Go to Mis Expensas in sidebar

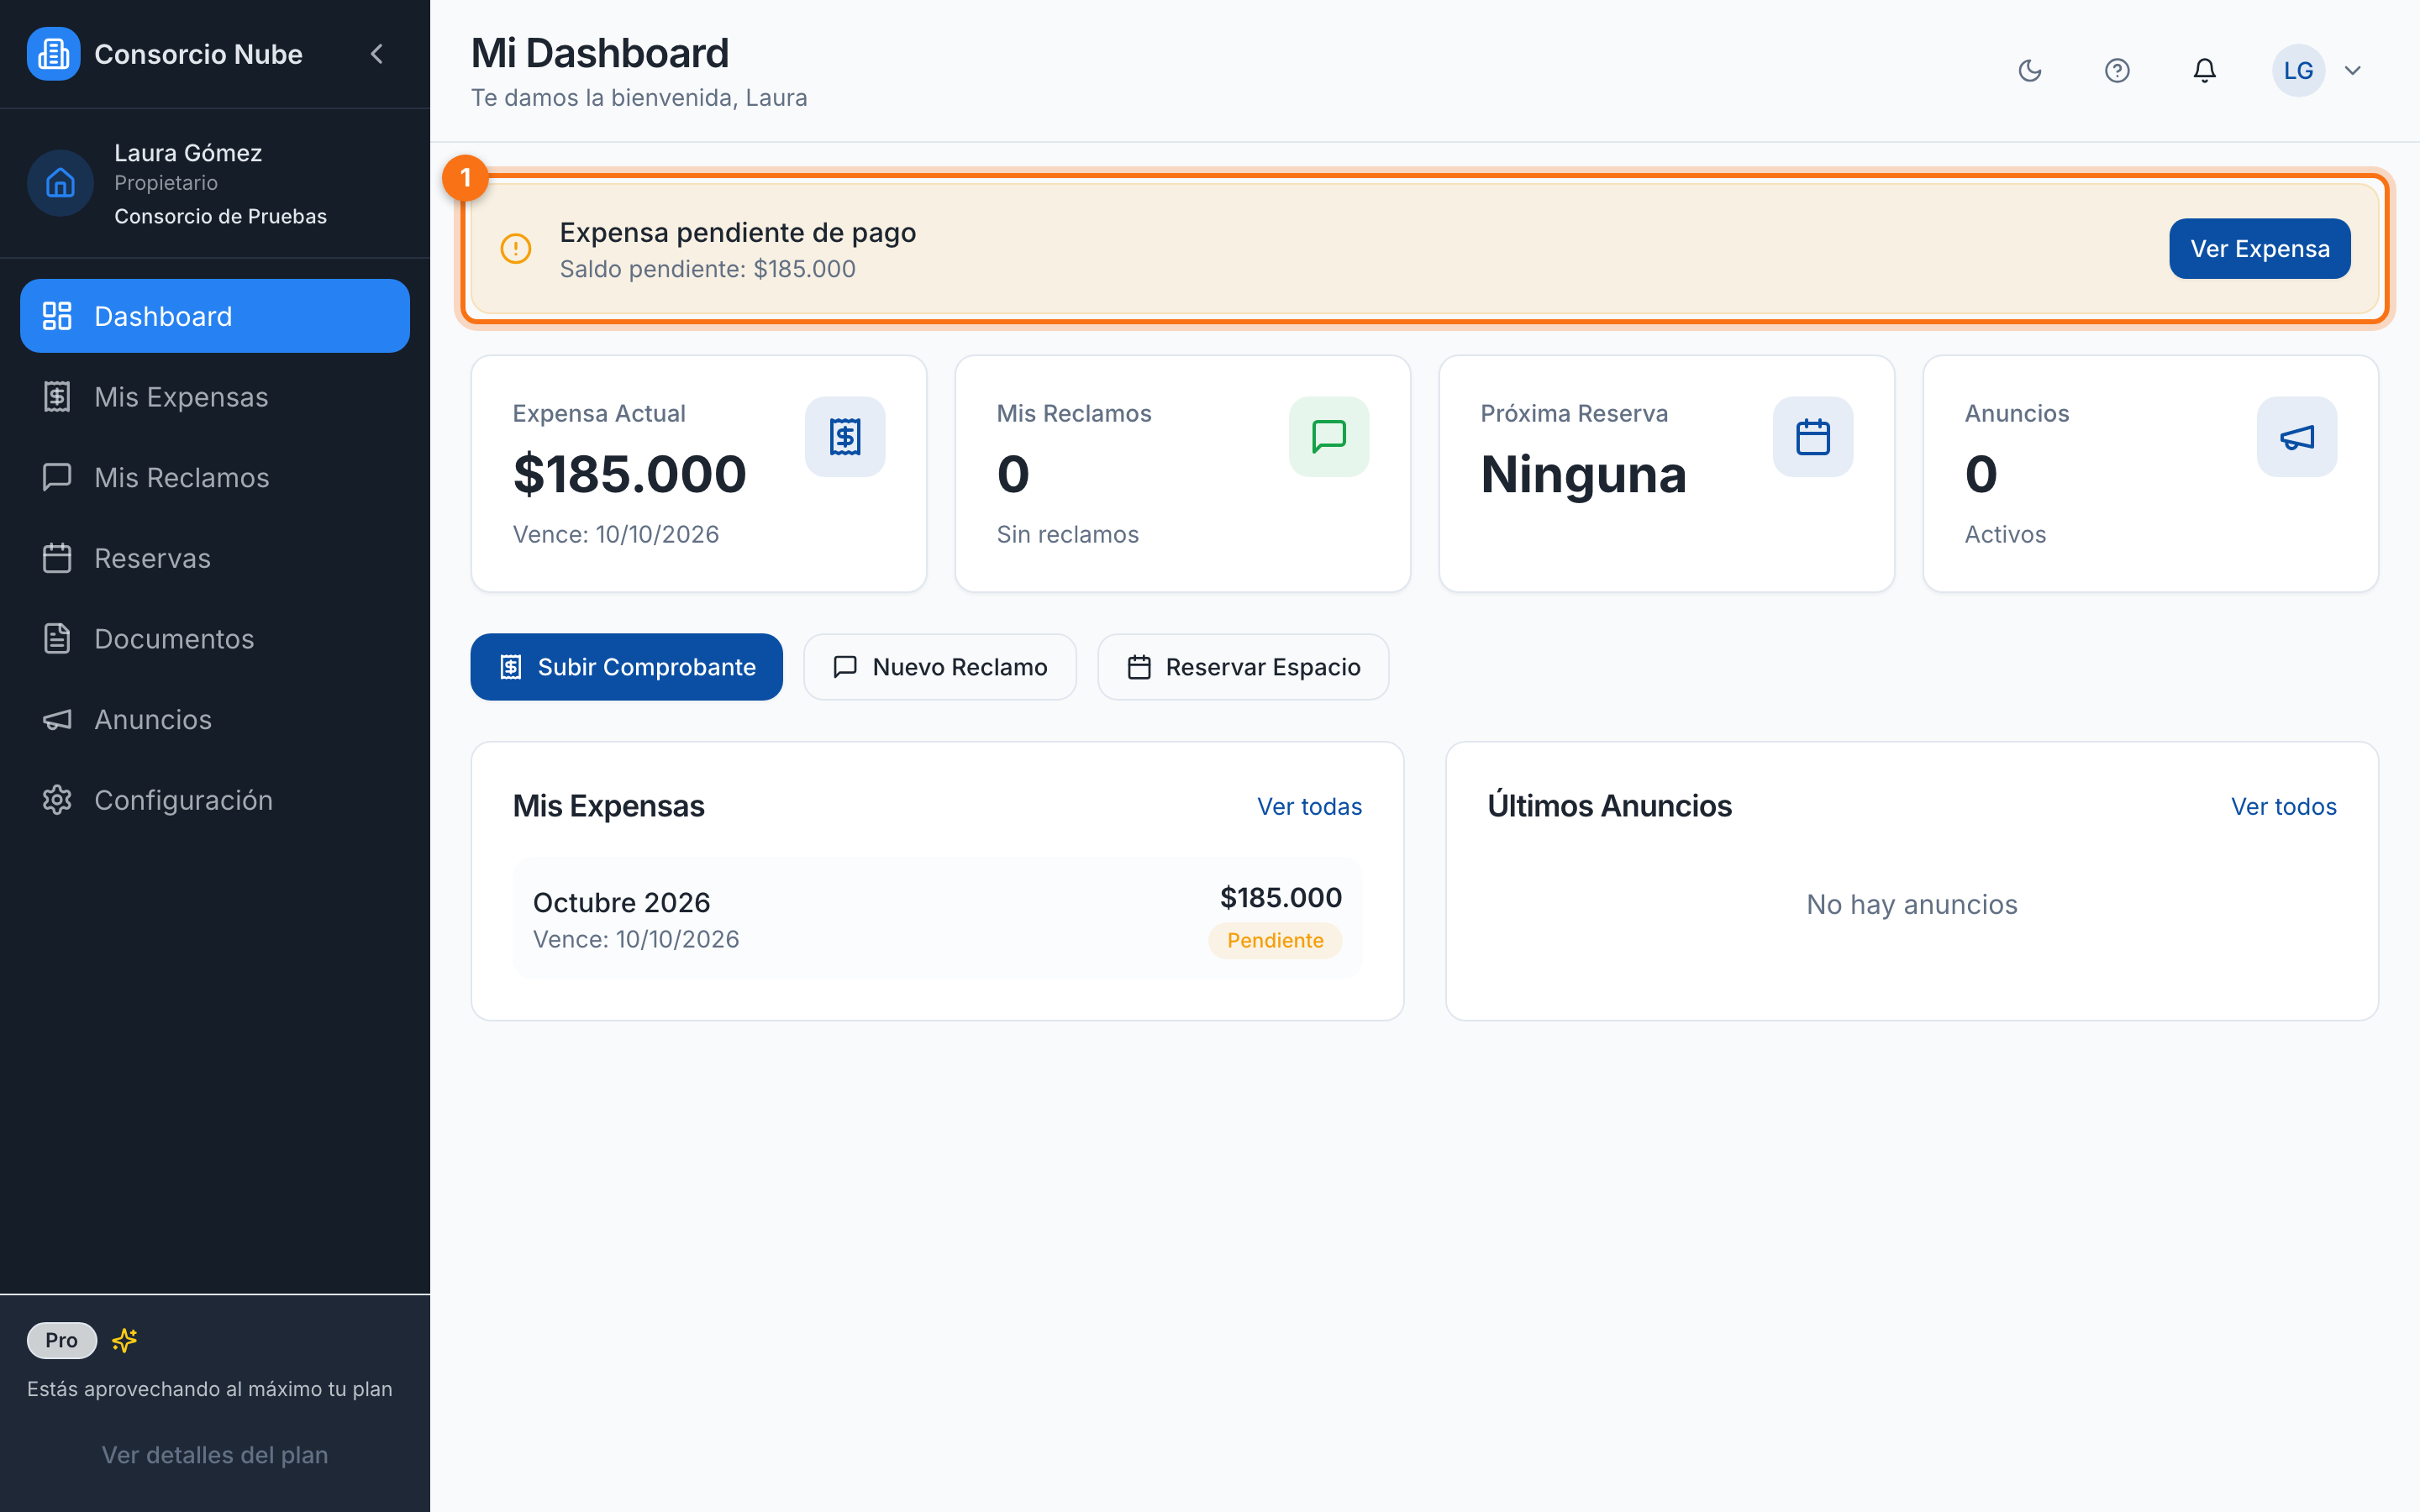click(x=215, y=397)
